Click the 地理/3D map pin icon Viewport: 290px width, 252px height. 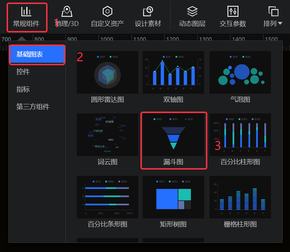67,12
